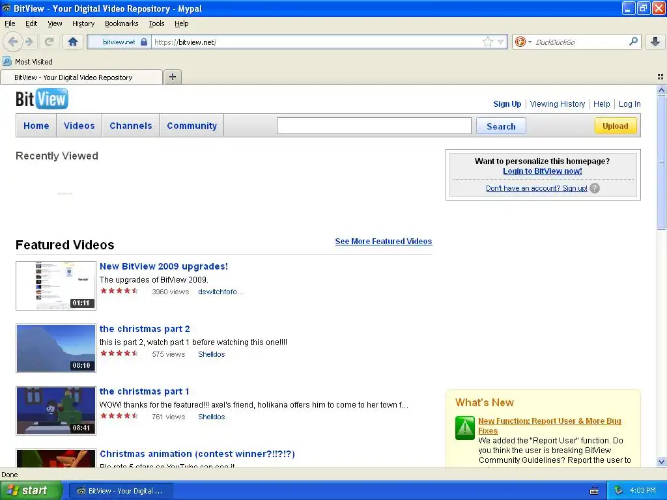Click the Most Visited bookmarks icon
667x500 pixels.
(7, 62)
